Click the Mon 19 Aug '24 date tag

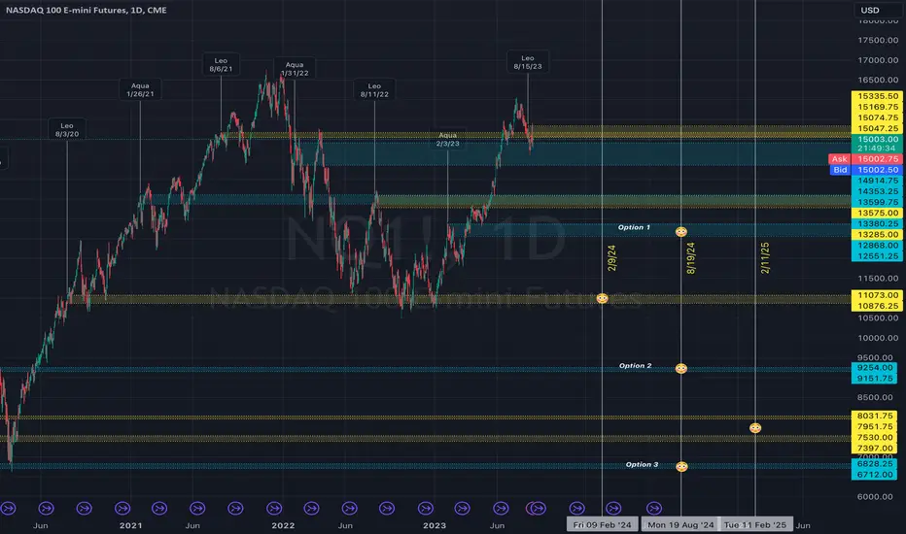pos(680,524)
